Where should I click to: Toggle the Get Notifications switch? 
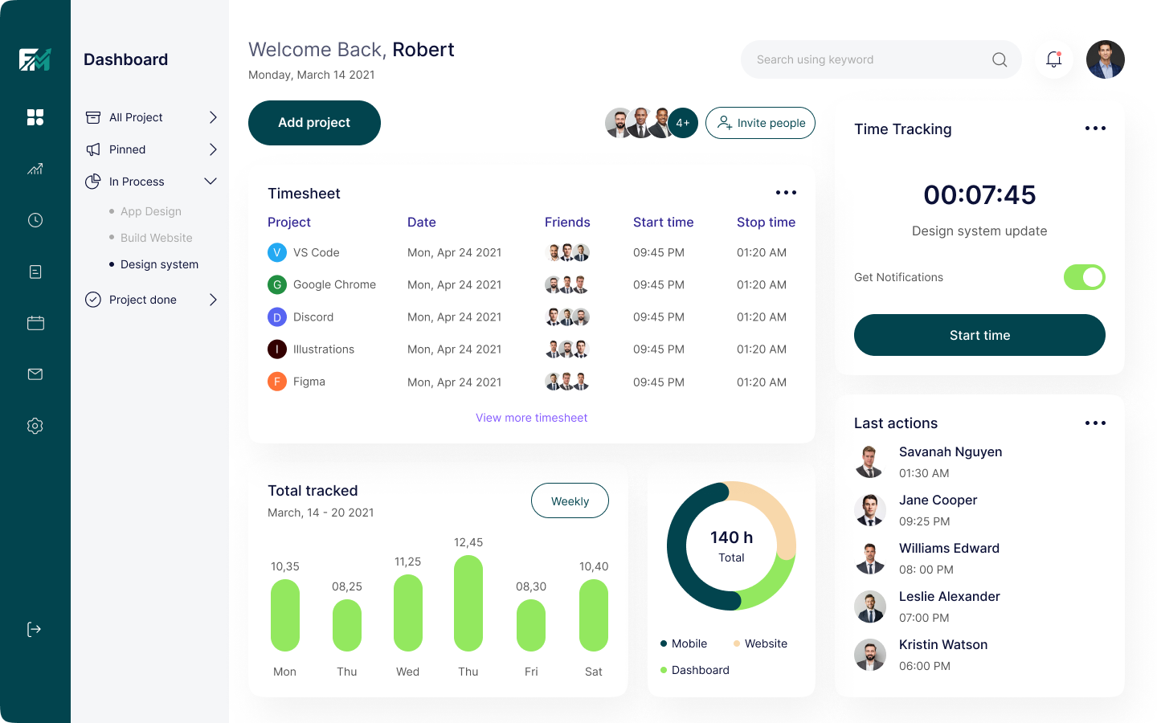coord(1084,277)
